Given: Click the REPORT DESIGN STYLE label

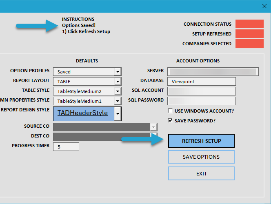Looking at the screenshot, I should coord(25,110).
